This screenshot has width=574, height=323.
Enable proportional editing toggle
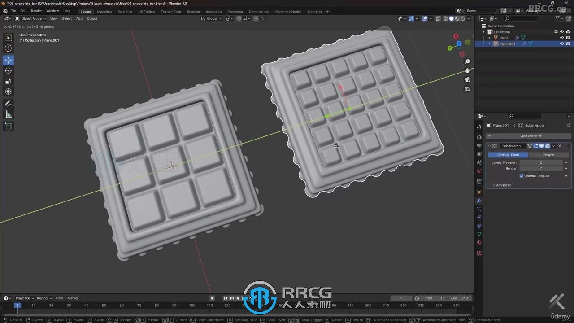tap(256, 18)
